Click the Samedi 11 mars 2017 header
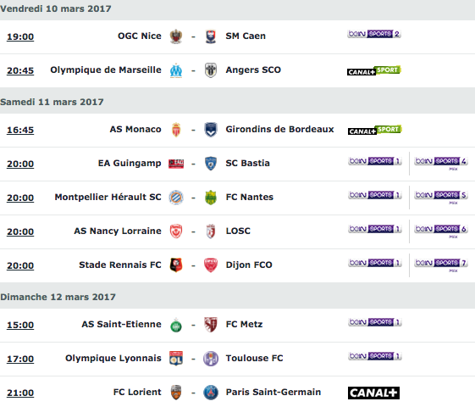The width and height of the screenshot is (475, 407). tap(52, 102)
